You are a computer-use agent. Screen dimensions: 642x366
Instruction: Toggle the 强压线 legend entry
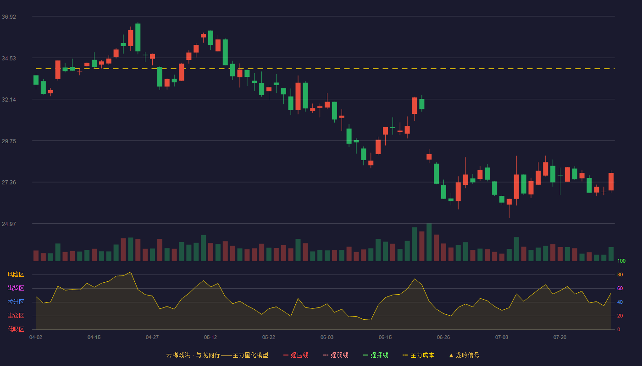[296, 355]
